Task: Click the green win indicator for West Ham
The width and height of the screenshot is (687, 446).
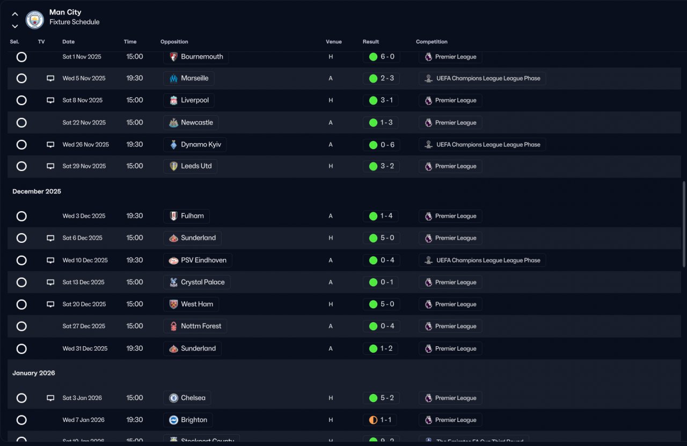Action: [x=373, y=304]
